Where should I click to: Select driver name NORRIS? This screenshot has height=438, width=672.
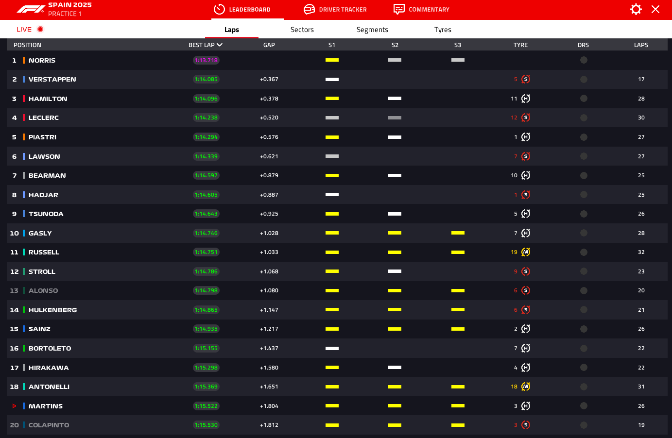click(42, 60)
